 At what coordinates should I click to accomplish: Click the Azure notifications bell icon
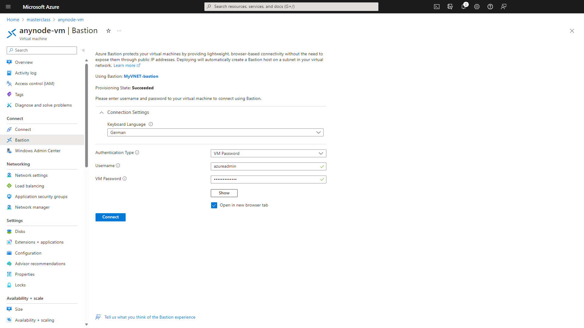tap(464, 6)
